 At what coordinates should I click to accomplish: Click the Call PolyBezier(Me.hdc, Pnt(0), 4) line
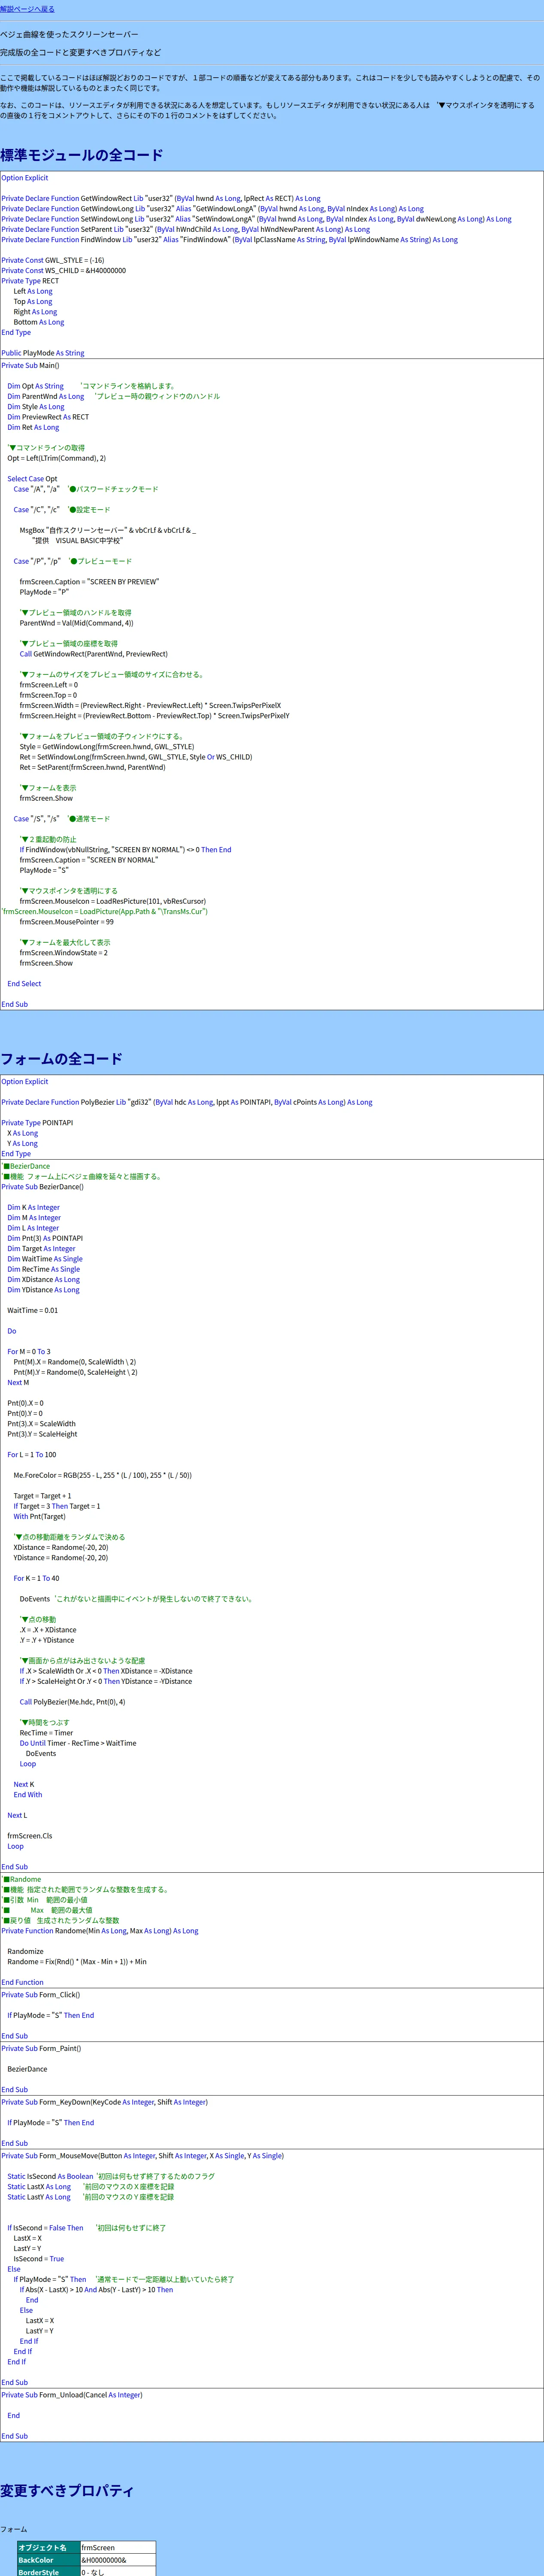[x=73, y=1702]
